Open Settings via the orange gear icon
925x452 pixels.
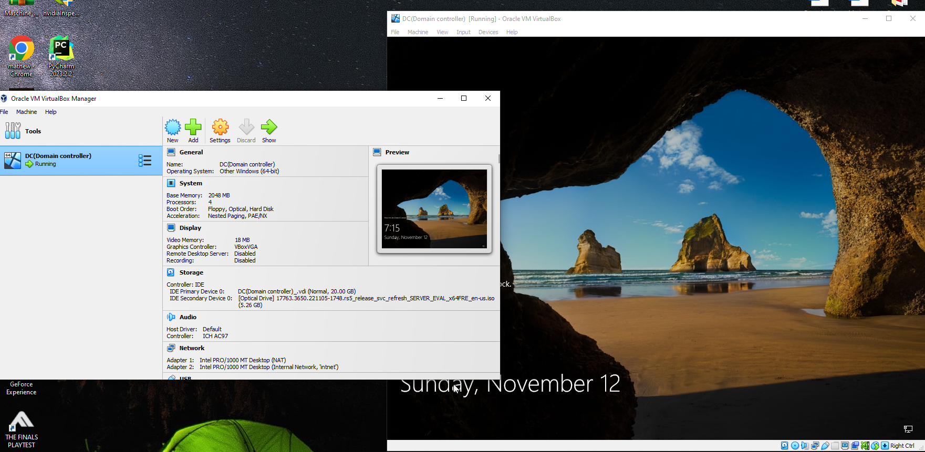[x=220, y=127]
